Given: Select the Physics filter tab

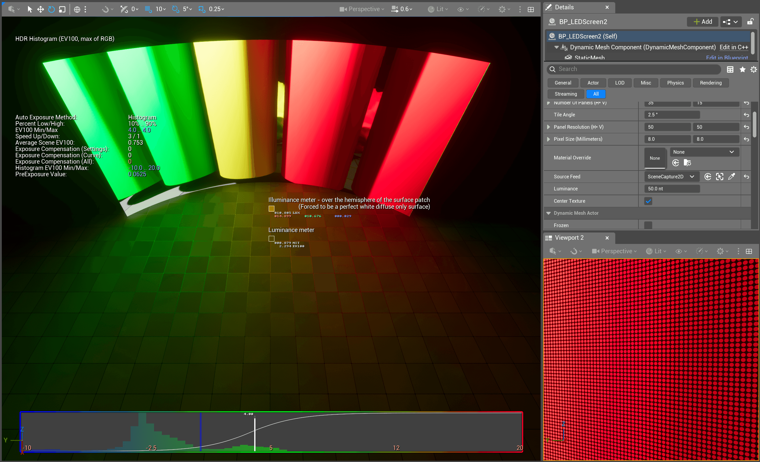Looking at the screenshot, I should [675, 83].
